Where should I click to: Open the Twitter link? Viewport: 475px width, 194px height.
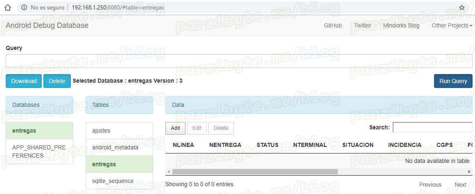click(362, 25)
